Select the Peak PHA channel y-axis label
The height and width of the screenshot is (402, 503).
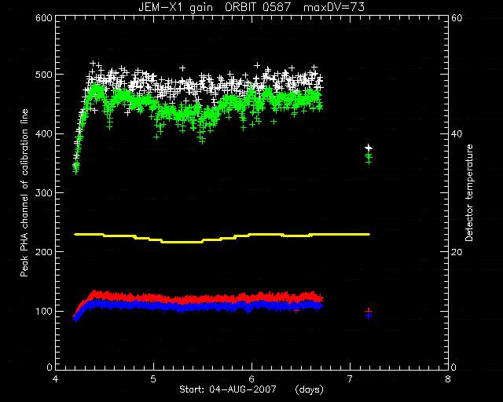click(x=24, y=192)
